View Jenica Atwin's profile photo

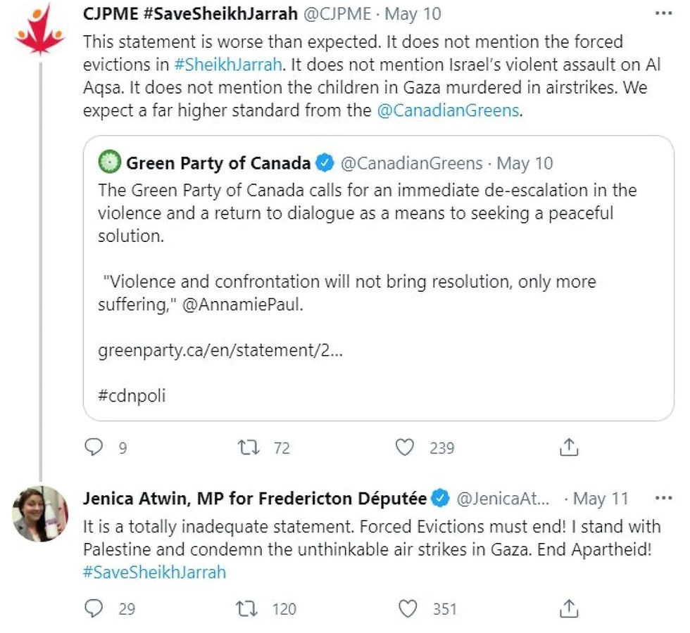point(40,513)
